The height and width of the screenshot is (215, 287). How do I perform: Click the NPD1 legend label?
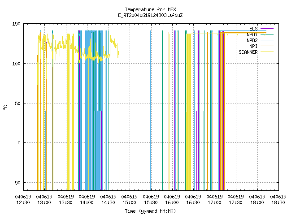pos(252,34)
